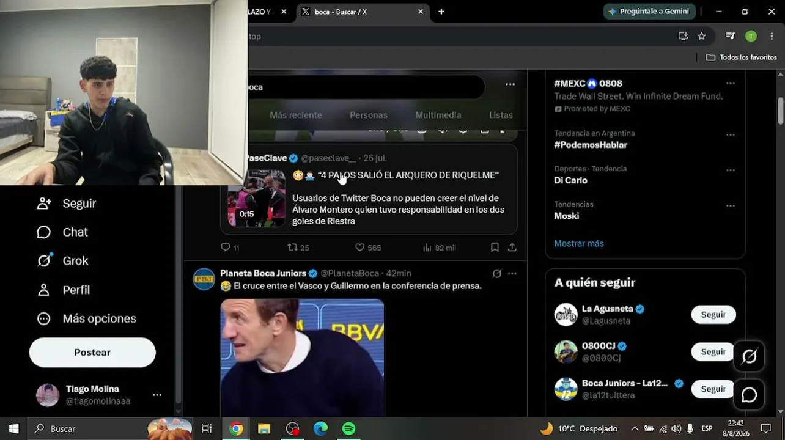Switch to Más reciente search tab
Image resolution: width=785 pixels, height=440 pixels.
(296, 115)
